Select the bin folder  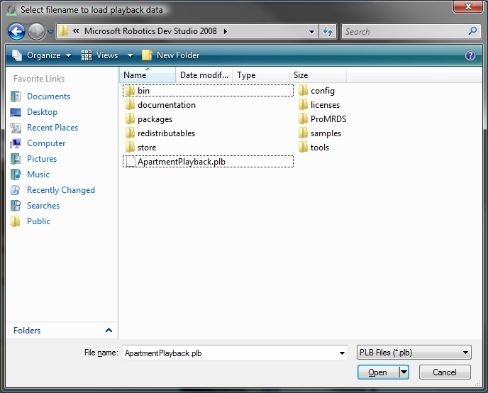pos(208,91)
